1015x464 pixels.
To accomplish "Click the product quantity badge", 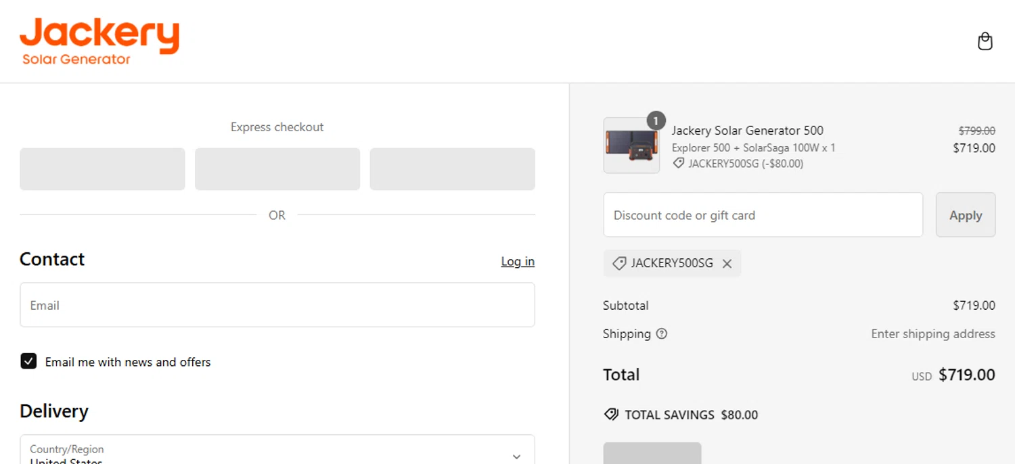I will (x=656, y=120).
